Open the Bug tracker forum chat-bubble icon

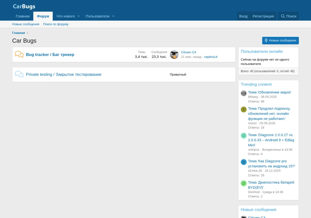pyautogui.click(x=19, y=54)
